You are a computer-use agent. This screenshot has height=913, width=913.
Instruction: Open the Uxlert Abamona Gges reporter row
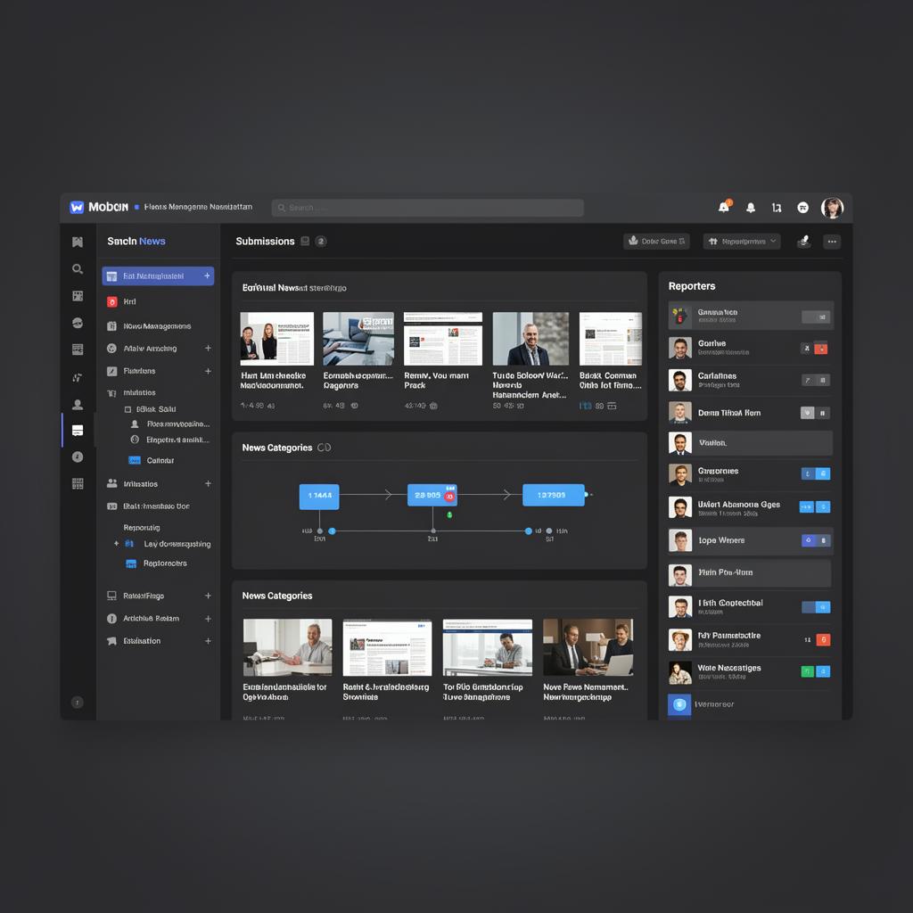pos(750,507)
